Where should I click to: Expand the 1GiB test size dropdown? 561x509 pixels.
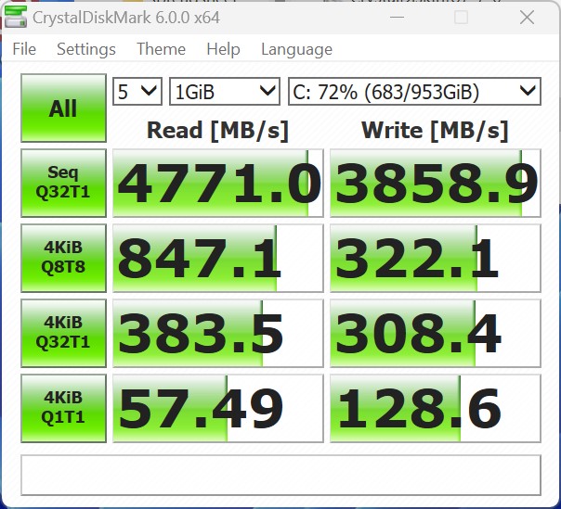[224, 91]
